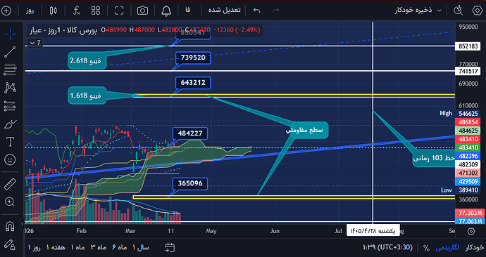Image resolution: width=486 pixels, height=257 pixels.
Task: Click the 852183 price axis label
Action: tap(468, 46)
